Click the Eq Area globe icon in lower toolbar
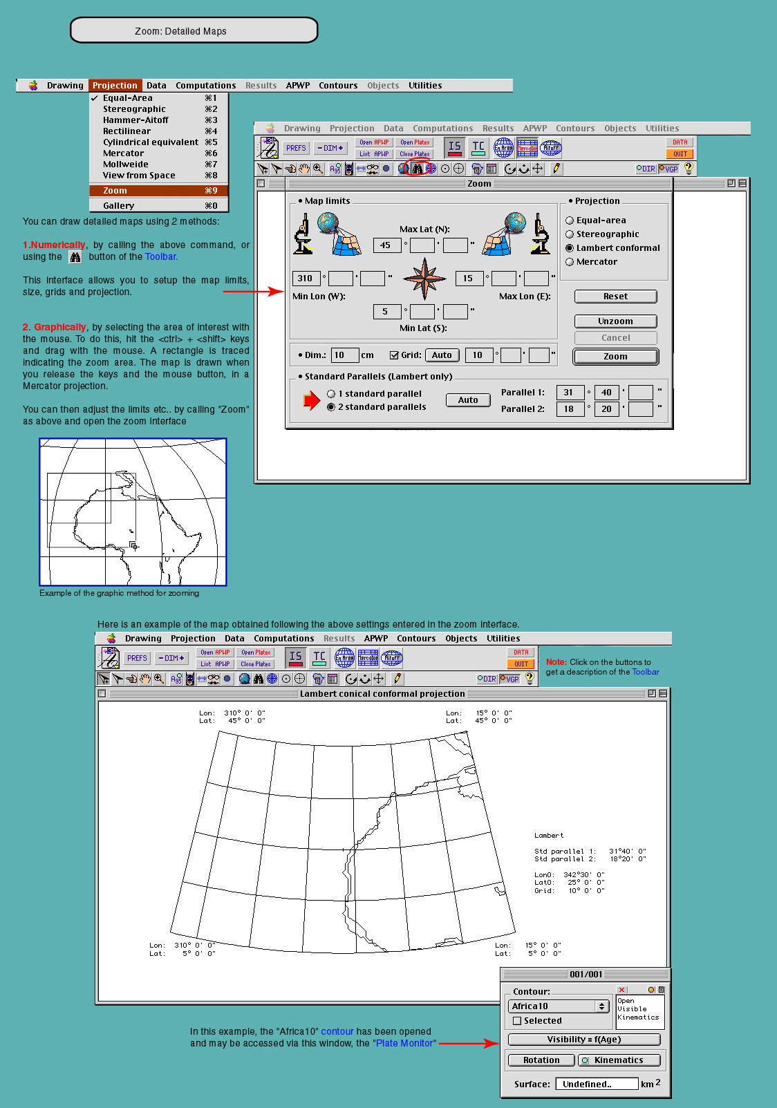777x1108 pixels. [x=344, y=657]
